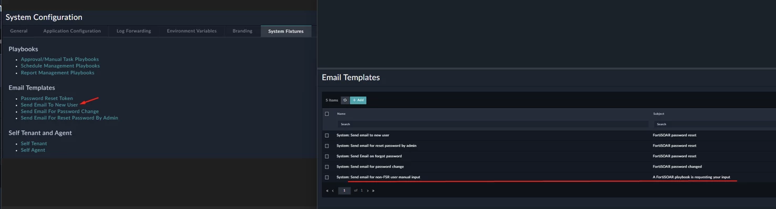
Task: Open Send Email For Password Change link
Action: coord(60,112)
